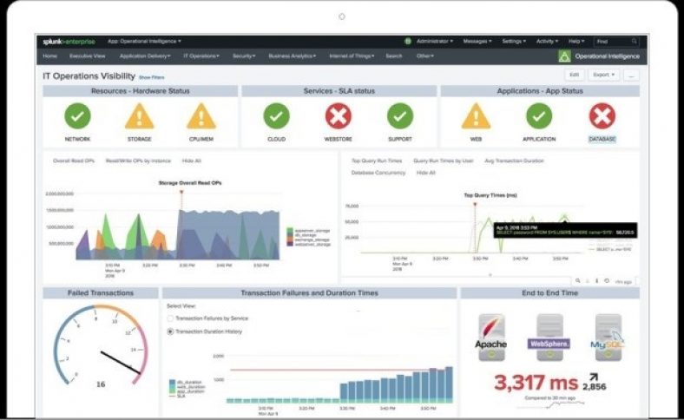Screen dimensions: 684x420
Task: Click inside the Find search field
Action: pyautogui.click(x=613, y=42)
